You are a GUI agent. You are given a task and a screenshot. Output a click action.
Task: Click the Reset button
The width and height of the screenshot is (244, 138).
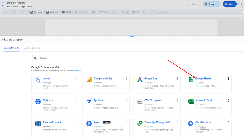tap(193, 4)
